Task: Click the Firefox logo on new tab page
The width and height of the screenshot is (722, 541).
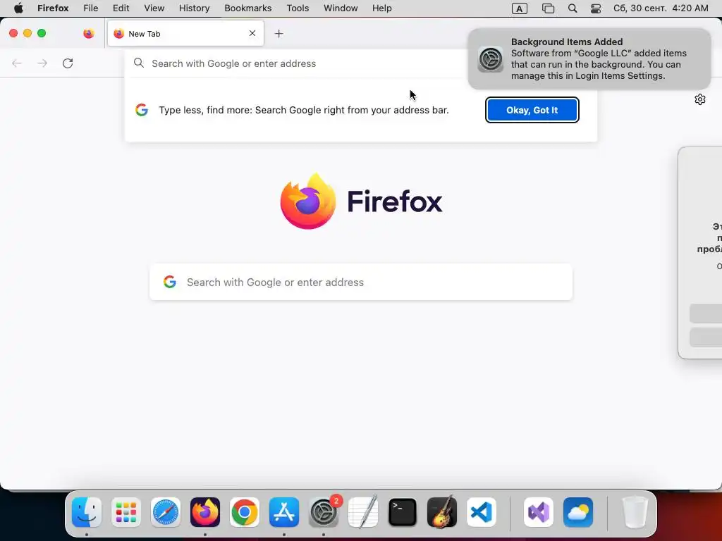Action: (x=307, y=201)
